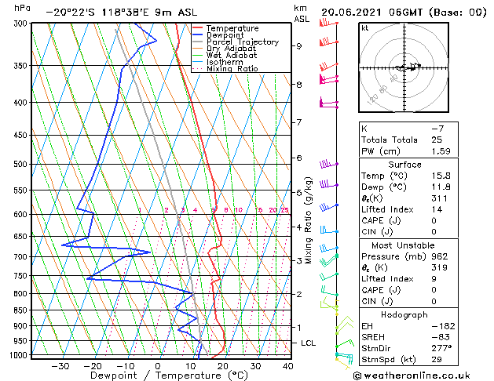Click the Most Unstable theta-e value '319'
Image resolution: width=494 pixels, height=381 pixels.
[440, 267]
